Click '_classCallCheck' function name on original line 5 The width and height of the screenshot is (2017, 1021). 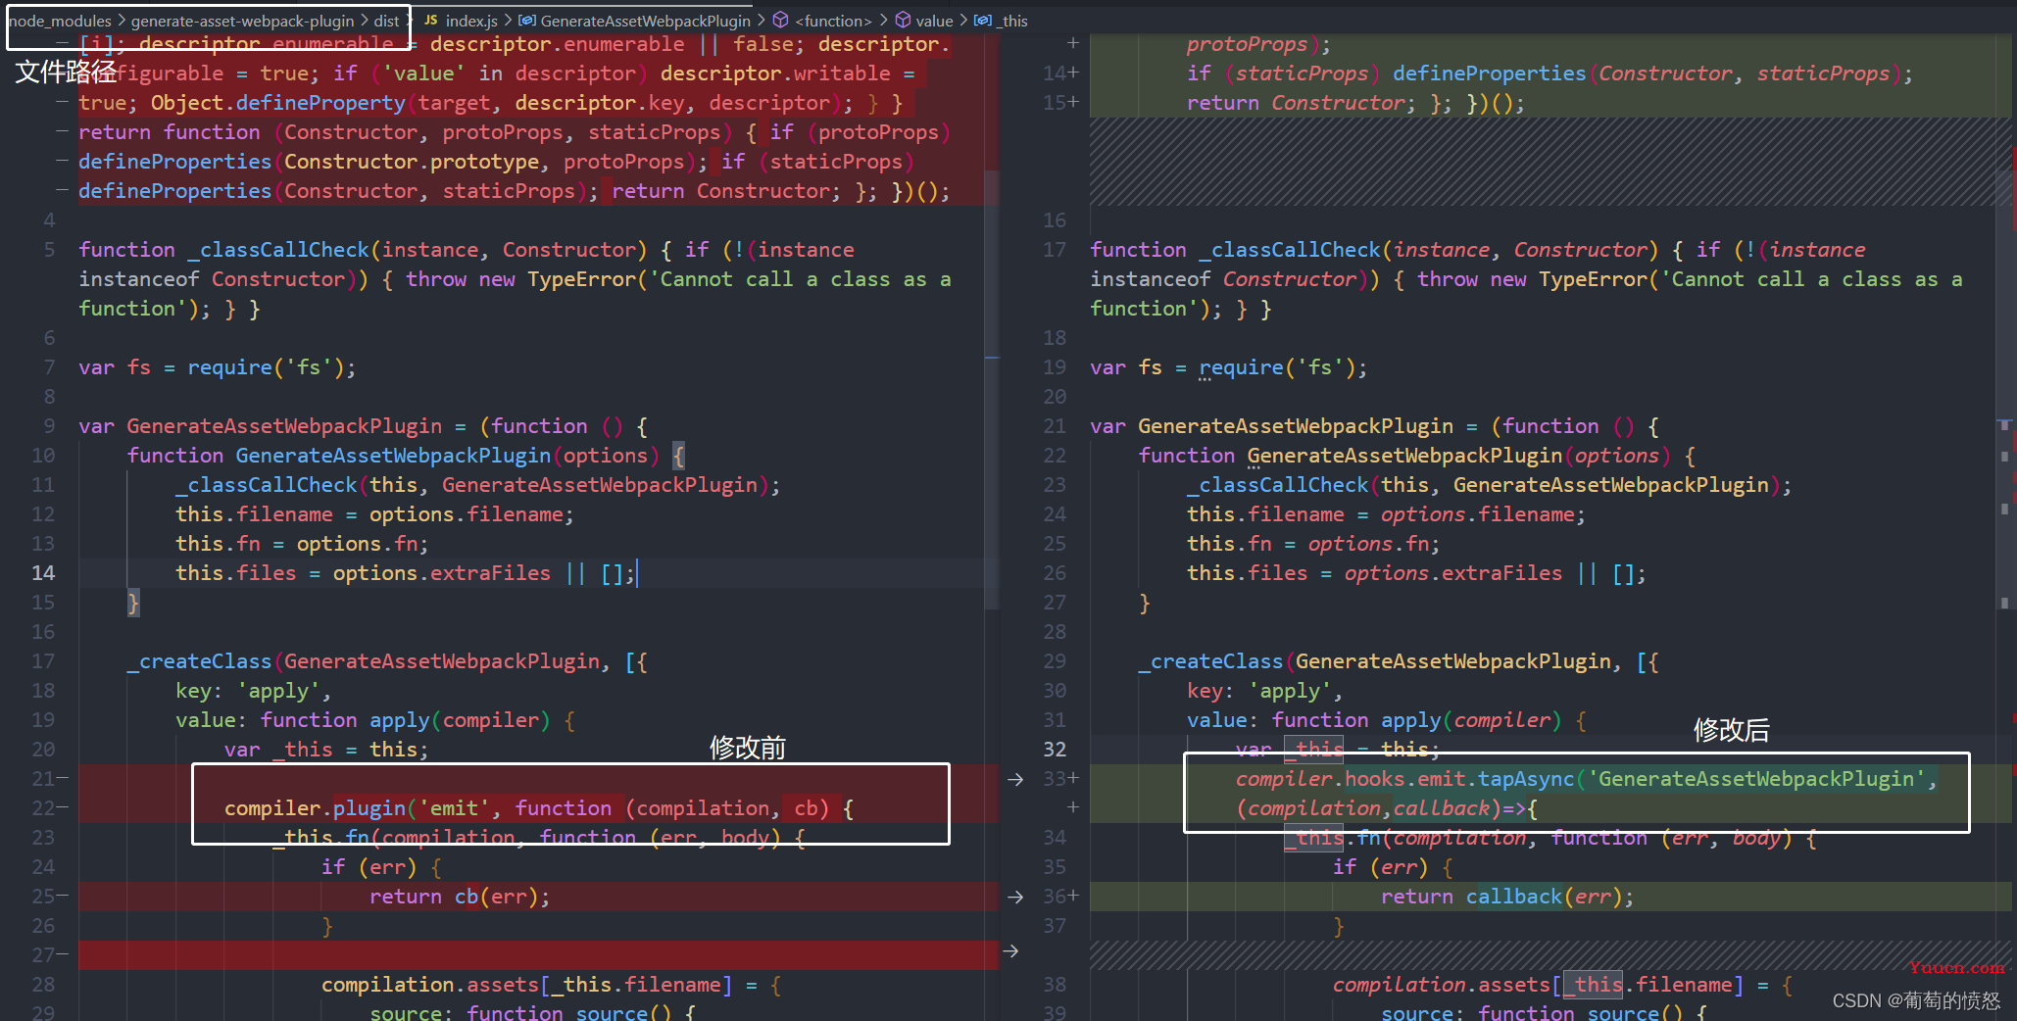[x=278, y=250]
